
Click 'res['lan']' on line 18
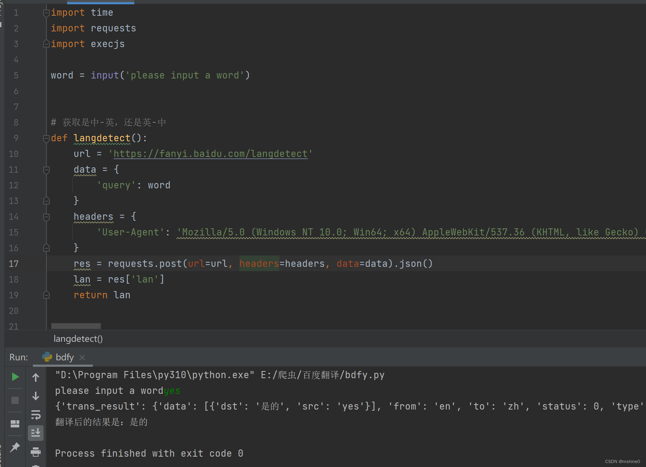(136, 279)
